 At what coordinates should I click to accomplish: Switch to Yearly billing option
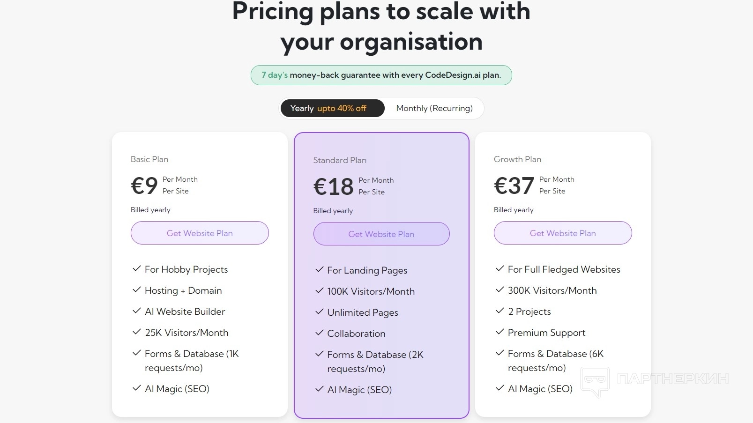coord(332,108)
